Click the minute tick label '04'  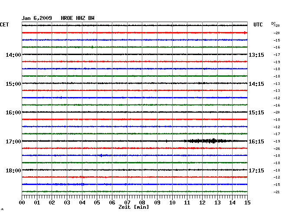82,202
